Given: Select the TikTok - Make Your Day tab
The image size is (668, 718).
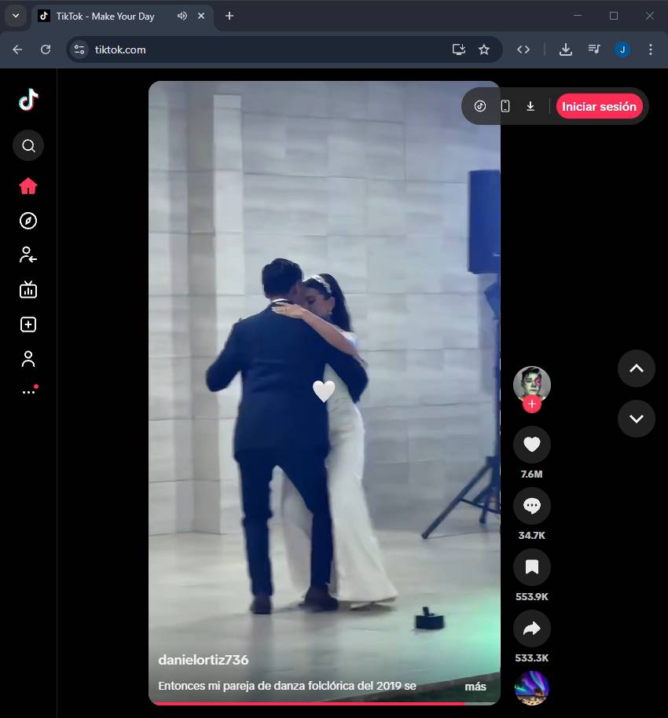Looking at the screenshot, I should tap(105, 16).
